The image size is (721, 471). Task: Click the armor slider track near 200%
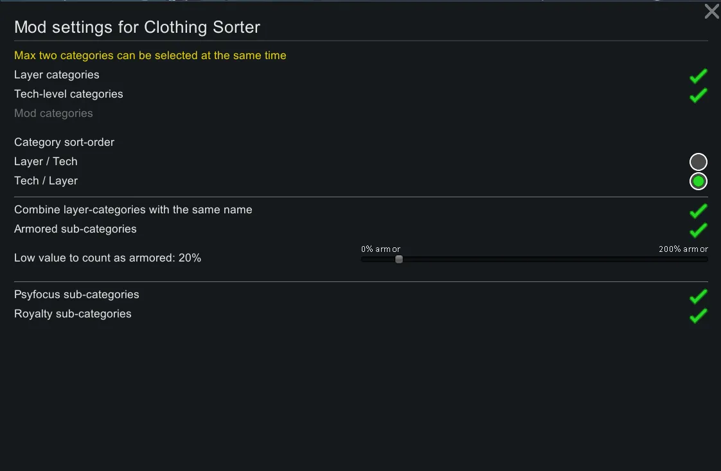coord(700,259)
